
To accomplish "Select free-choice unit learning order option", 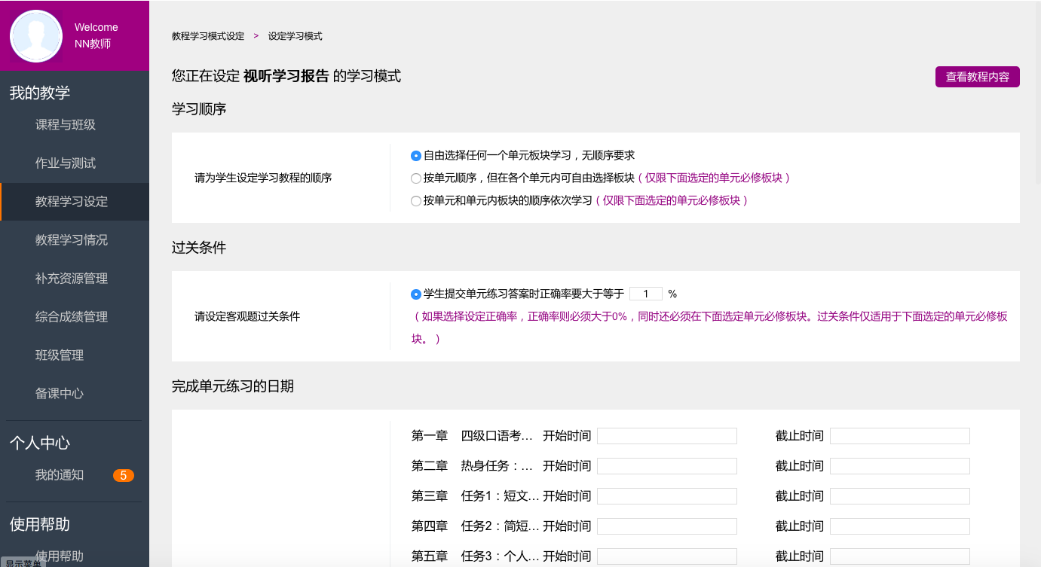I will coord(416,156).
